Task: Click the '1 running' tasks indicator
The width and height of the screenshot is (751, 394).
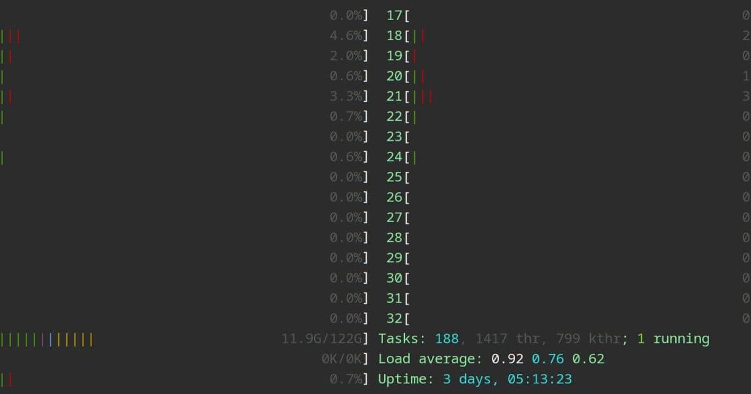Action: point(673,339)
